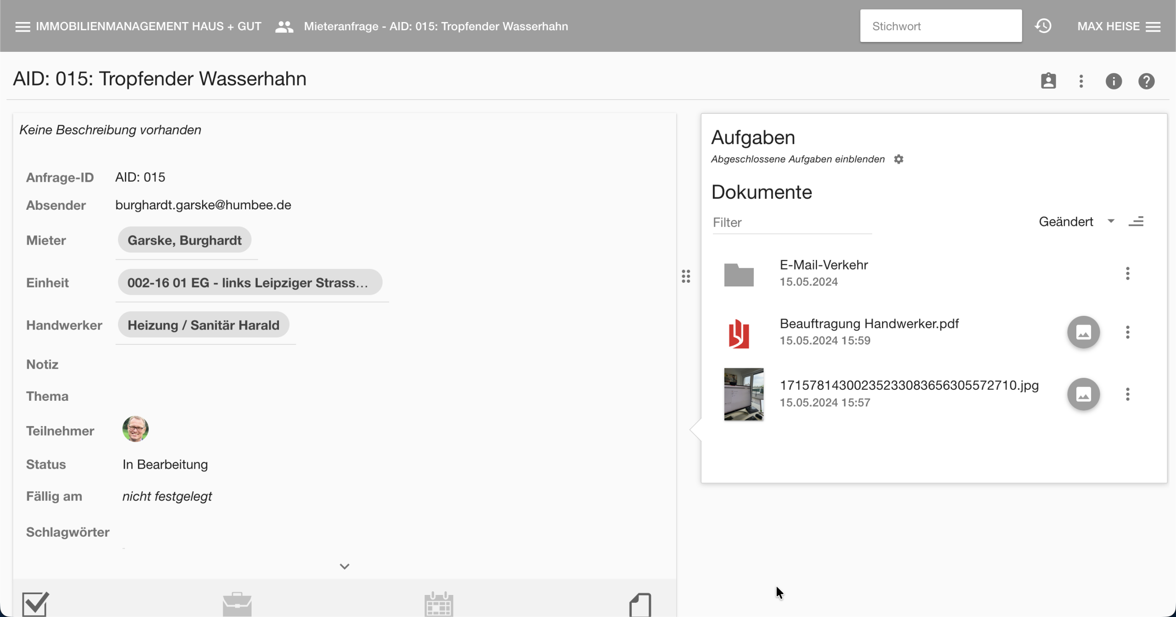Show completed tasks via Abgeschlossene Aufgaben einblenden
Screen dimensions: 1176x617
797,159
